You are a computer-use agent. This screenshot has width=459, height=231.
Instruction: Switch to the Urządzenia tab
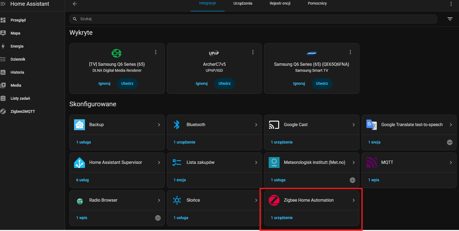243,4
